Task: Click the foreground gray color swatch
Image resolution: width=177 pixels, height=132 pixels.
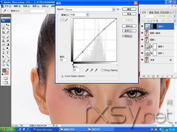Action: (4, 70)
